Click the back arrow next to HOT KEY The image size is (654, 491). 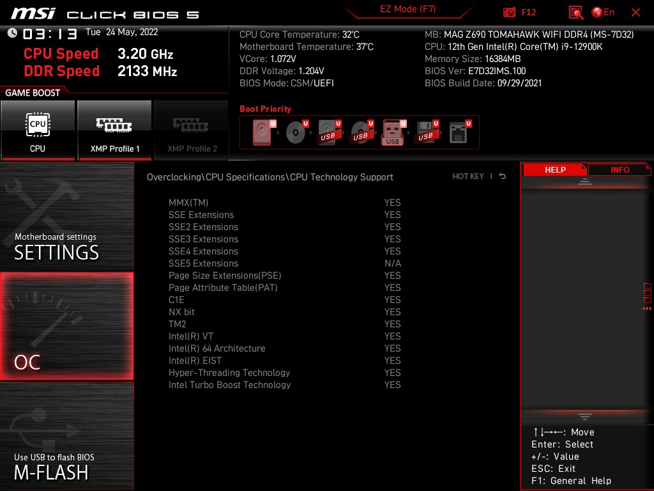pos(503,176)
